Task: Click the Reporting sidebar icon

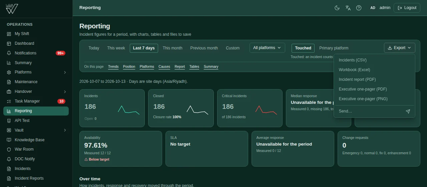Action: [9, 111]
